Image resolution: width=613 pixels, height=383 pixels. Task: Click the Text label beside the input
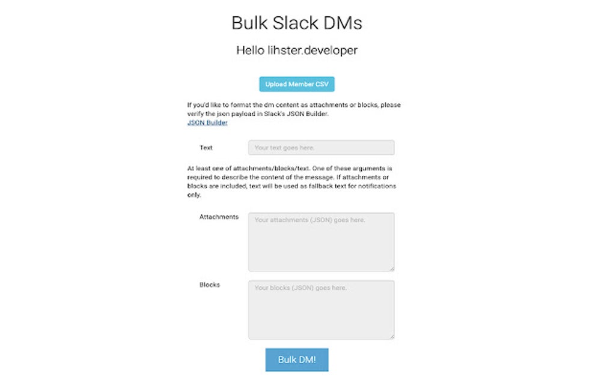(x=206, y=147)
